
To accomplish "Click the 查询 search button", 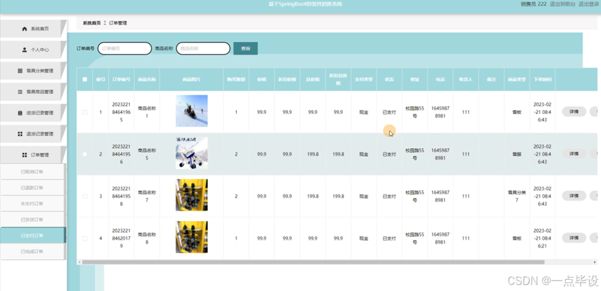I will (245, 49).
